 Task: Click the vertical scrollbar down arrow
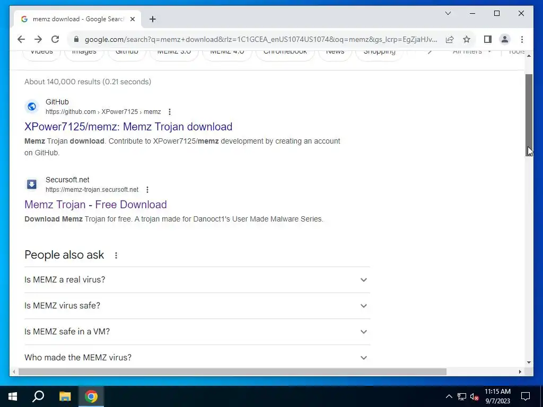529,362
